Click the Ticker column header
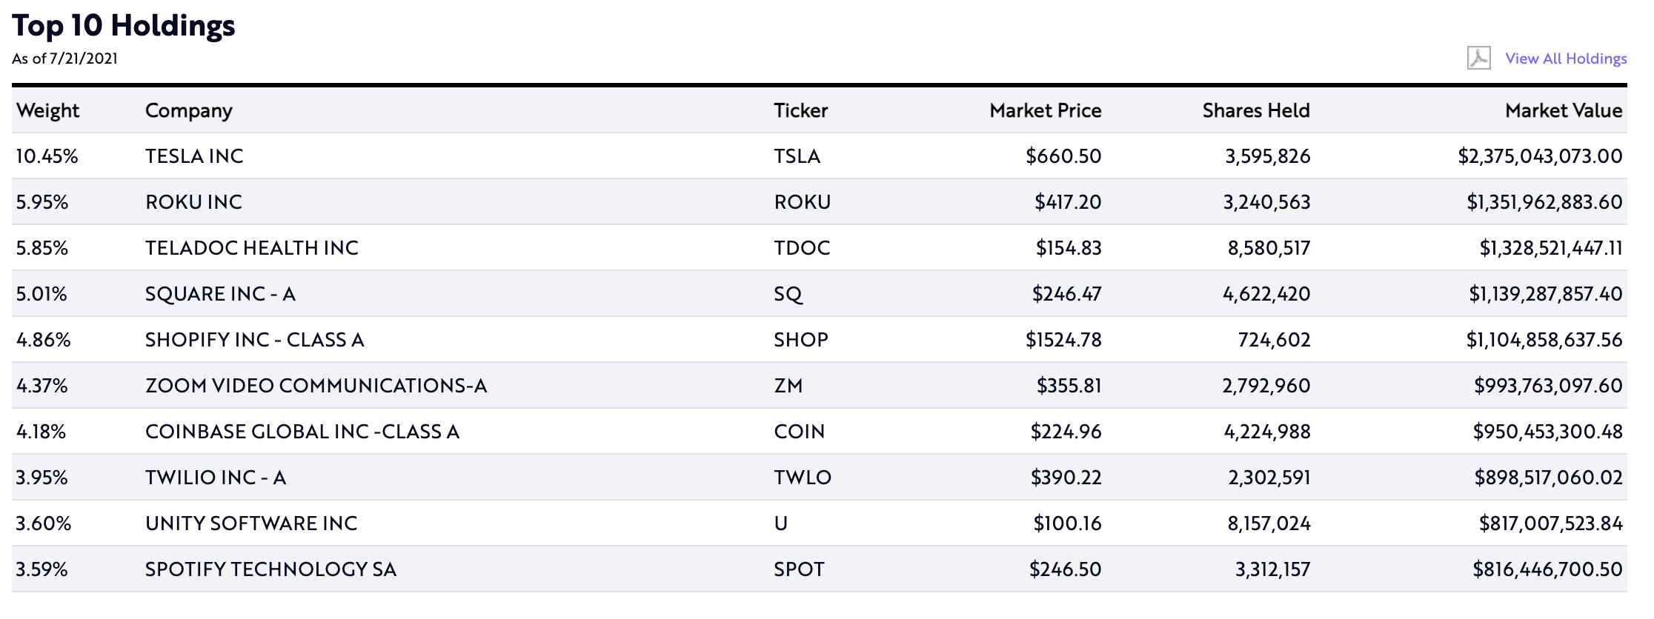 point(800,110)
